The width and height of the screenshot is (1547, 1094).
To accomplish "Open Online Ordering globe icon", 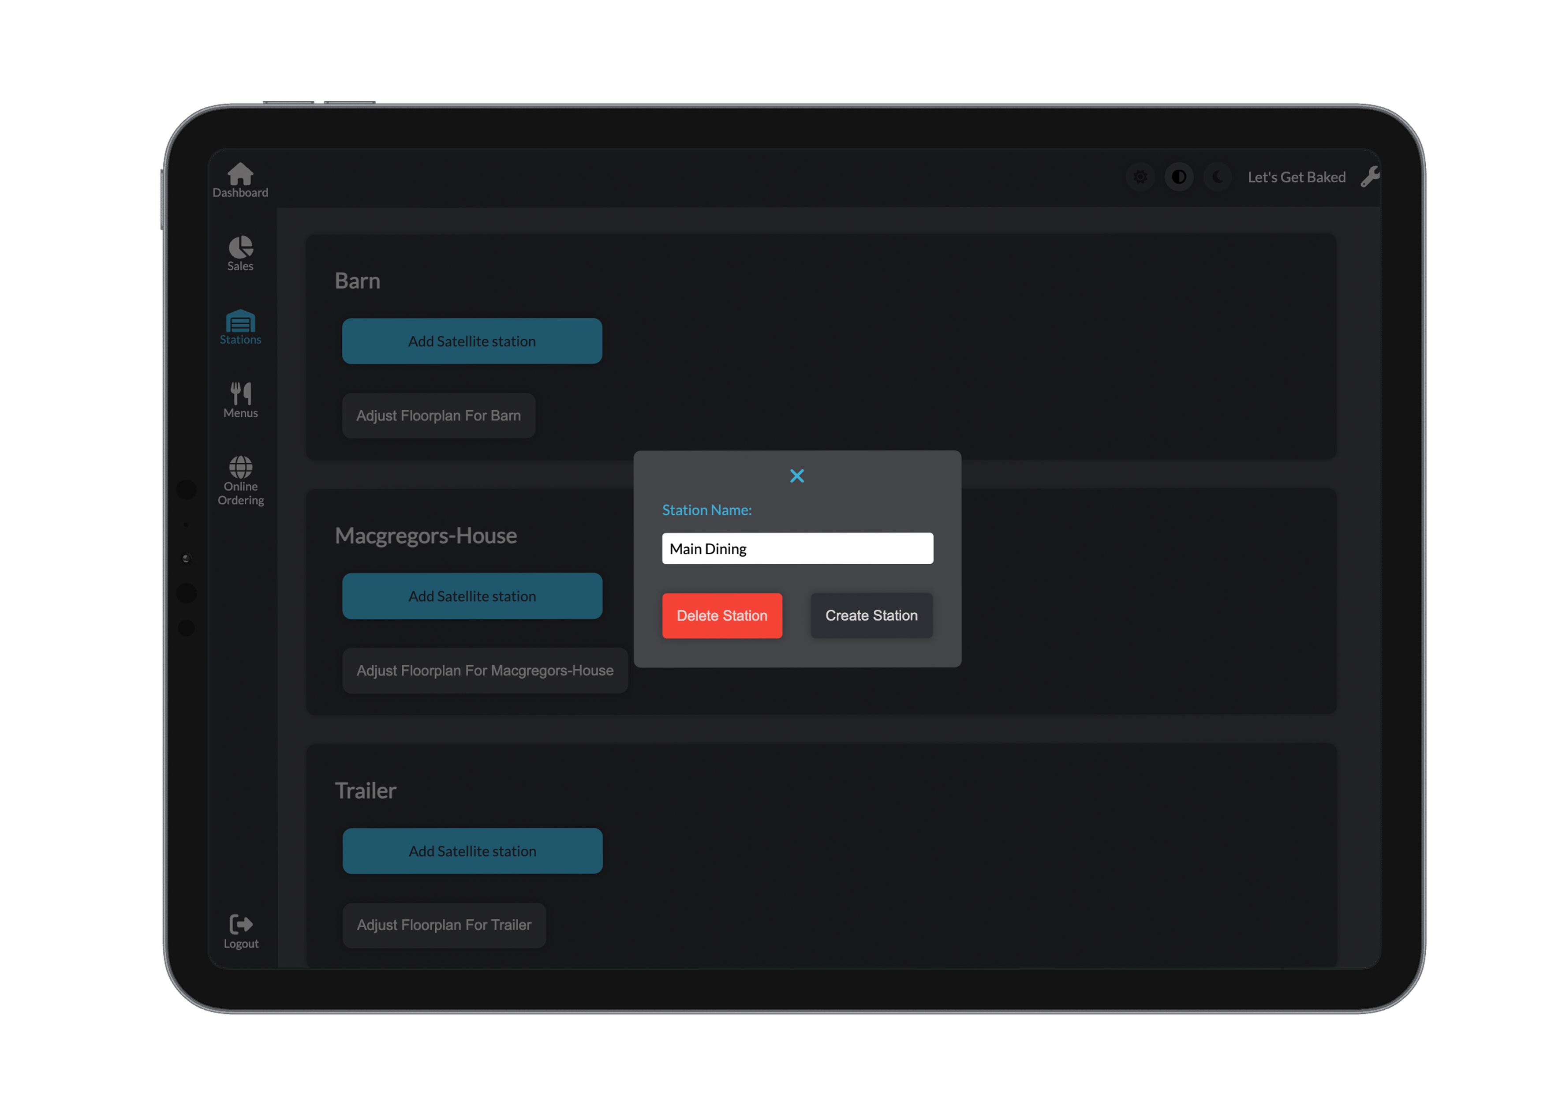I will pos(240,467).
